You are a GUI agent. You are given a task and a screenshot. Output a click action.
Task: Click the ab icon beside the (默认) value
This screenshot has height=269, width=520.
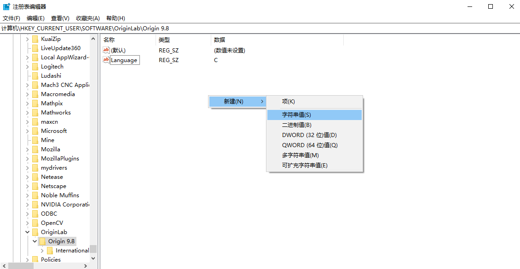[106, 51]
